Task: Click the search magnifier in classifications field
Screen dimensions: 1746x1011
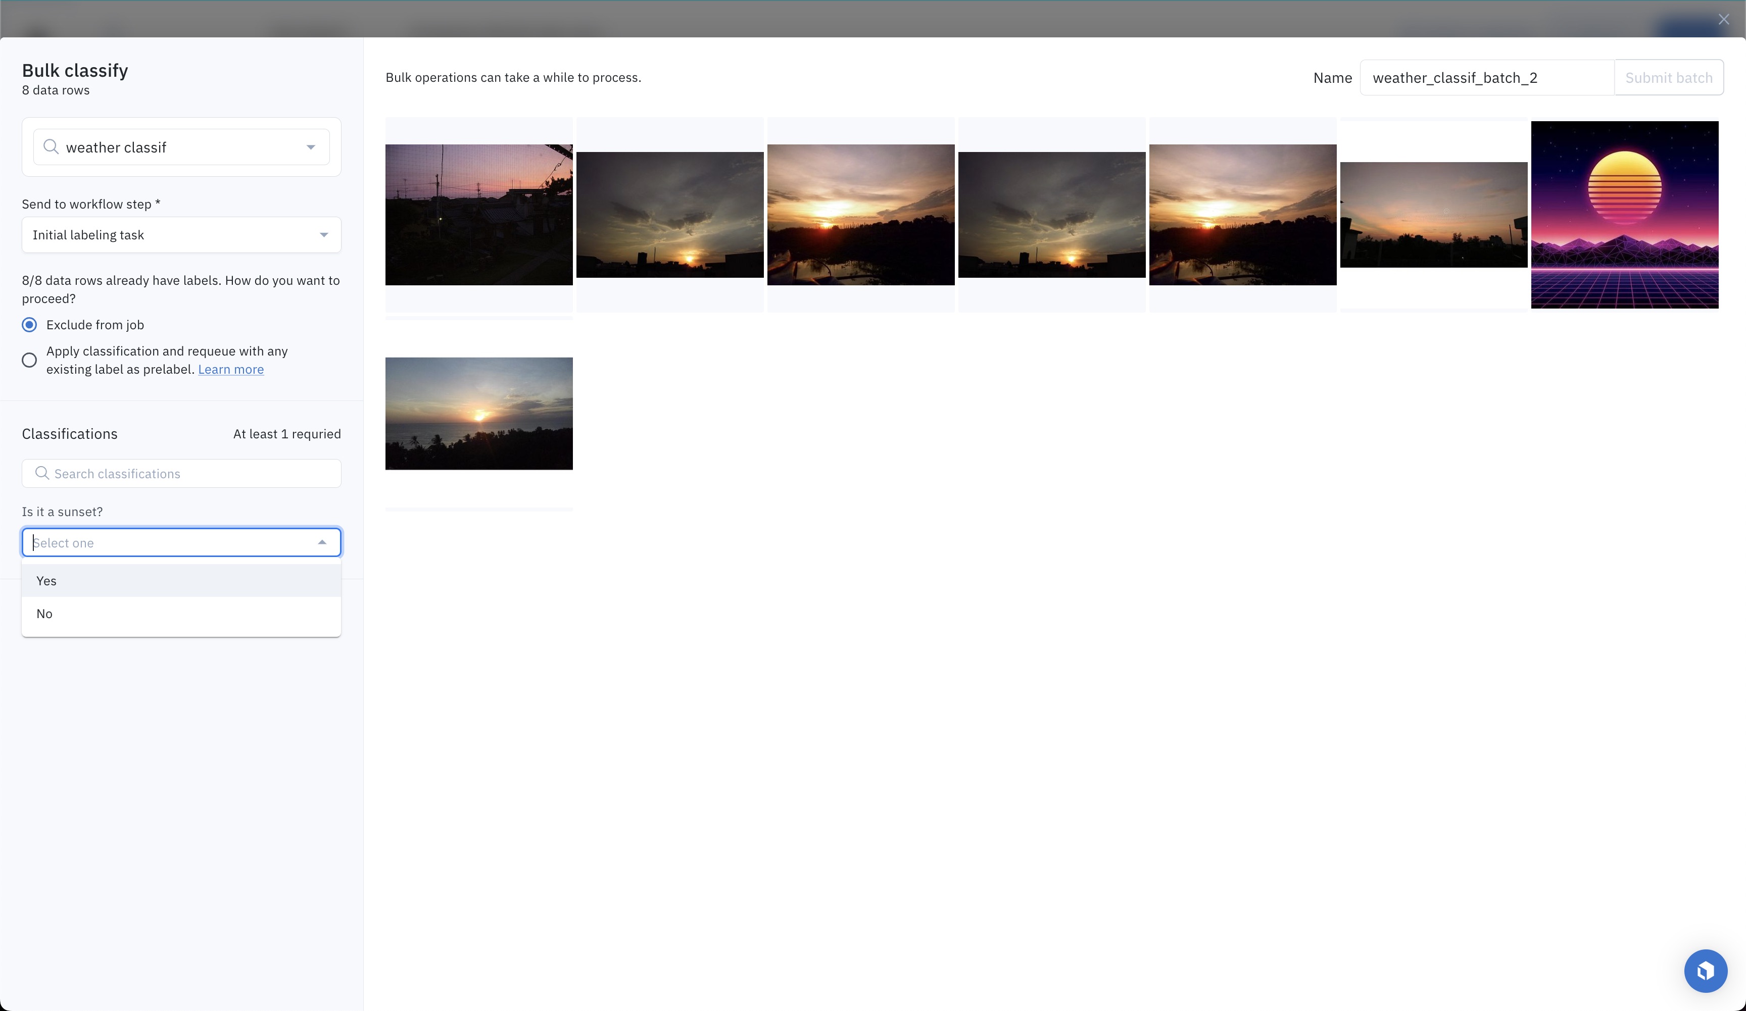Action: [42, 473]
